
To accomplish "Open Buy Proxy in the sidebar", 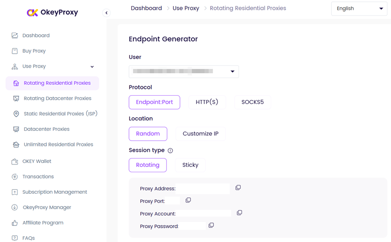I will [34, 51].
